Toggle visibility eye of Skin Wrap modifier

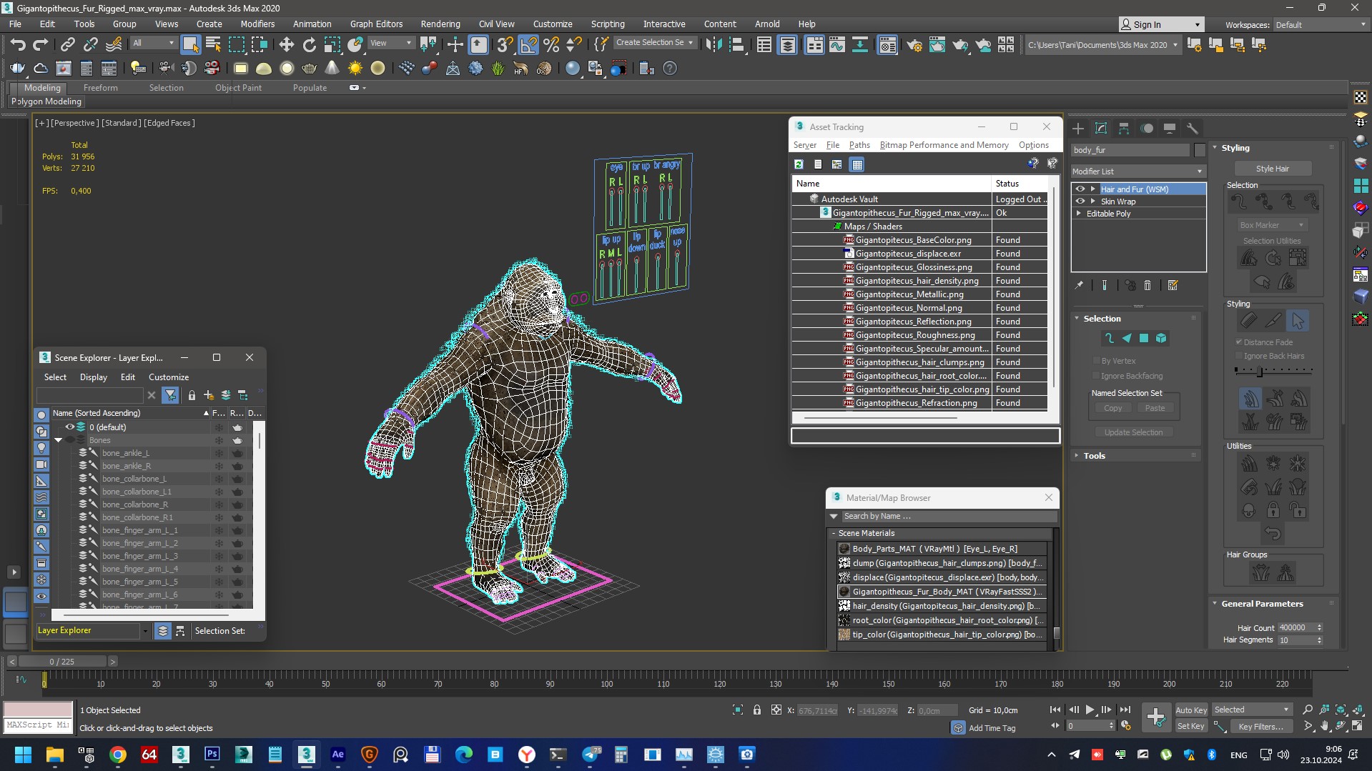pyautogui.click(x=1080, y=201)
